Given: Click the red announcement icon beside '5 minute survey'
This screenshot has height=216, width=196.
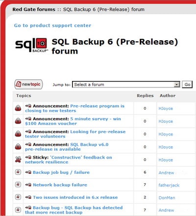Looking at the screenshot, I should click(x=18, y=121).
